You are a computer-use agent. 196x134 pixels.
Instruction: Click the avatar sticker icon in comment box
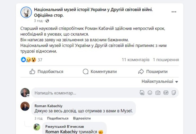[142, 93]
